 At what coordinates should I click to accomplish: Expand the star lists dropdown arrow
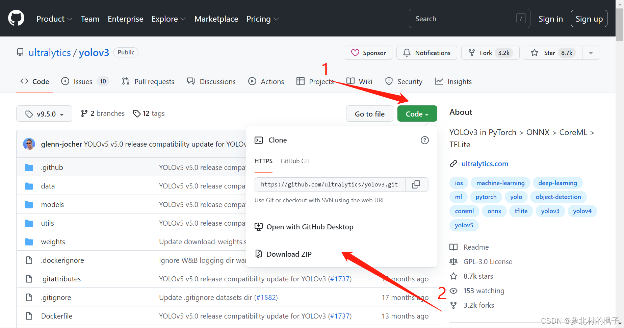point(591,53)
